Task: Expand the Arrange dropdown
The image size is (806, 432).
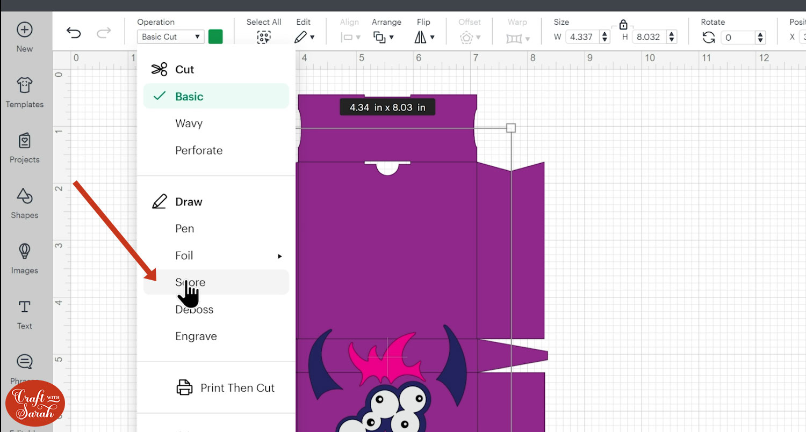Action: 384,37
